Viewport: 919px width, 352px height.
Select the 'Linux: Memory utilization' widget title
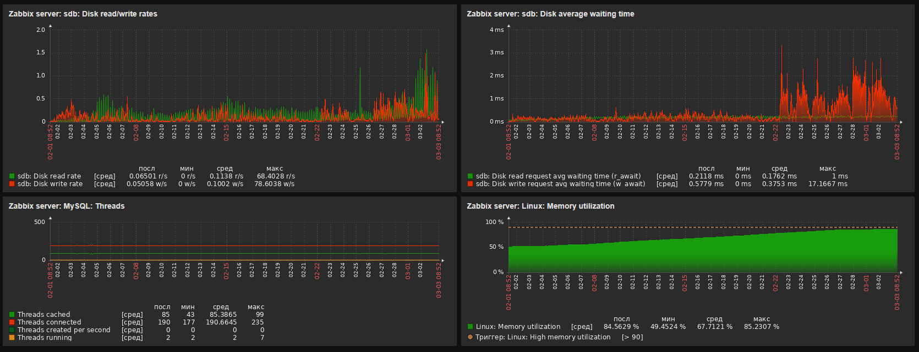pyautogui.click(x=540, y=206)
